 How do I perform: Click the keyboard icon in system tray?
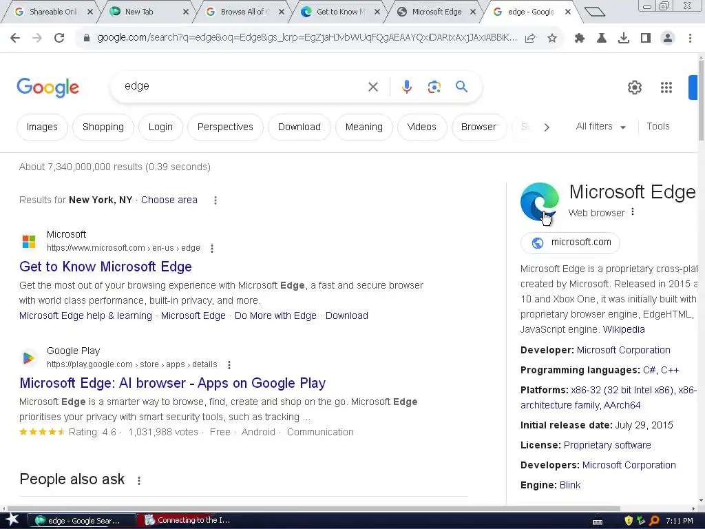(598, 521)
